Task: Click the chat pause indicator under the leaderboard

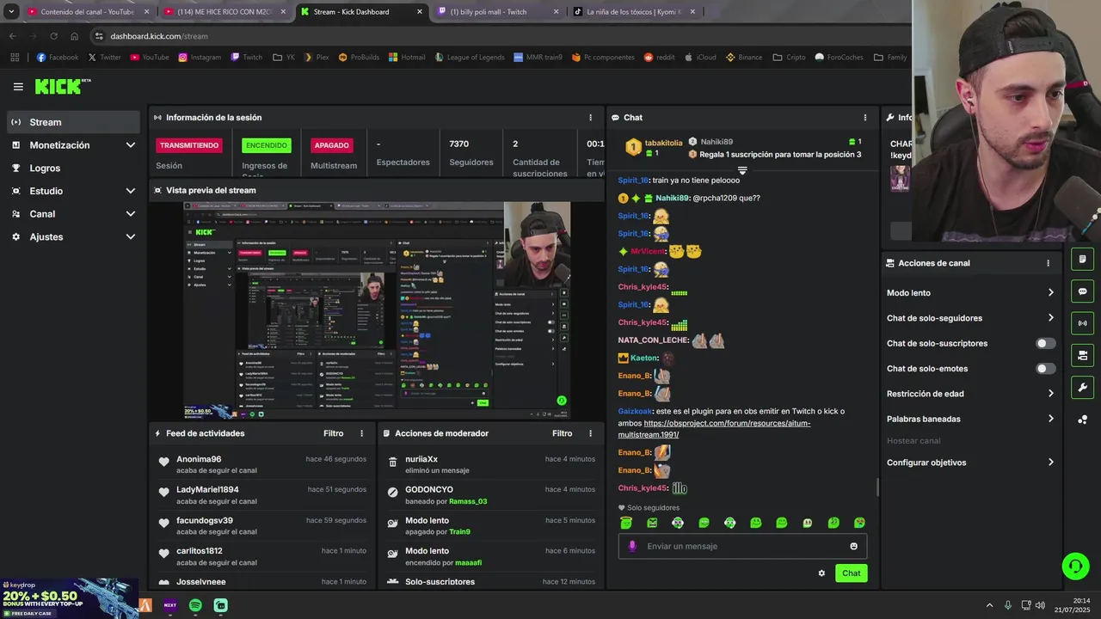Action: 742,170
